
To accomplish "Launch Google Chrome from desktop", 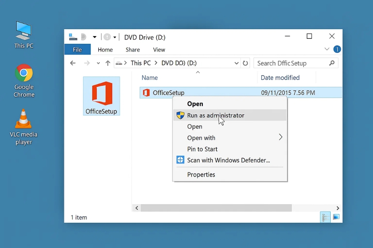I will tap(24, 81).
